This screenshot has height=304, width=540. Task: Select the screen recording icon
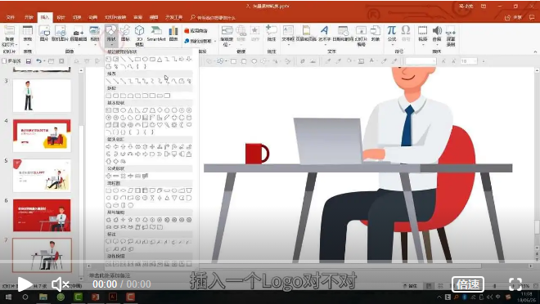pos(451,35)
